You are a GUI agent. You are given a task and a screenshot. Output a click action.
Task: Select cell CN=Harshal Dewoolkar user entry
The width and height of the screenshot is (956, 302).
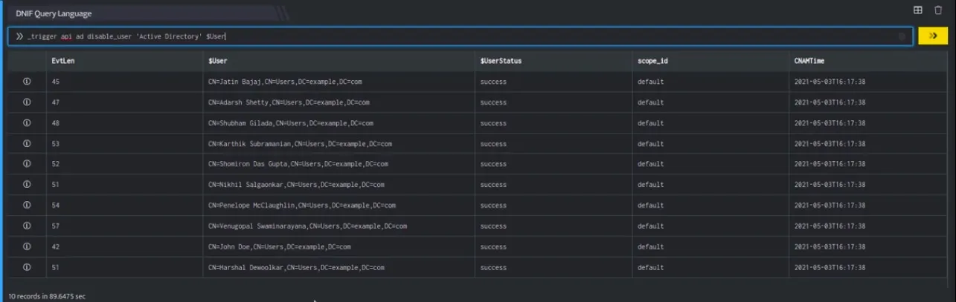point(296,267)
